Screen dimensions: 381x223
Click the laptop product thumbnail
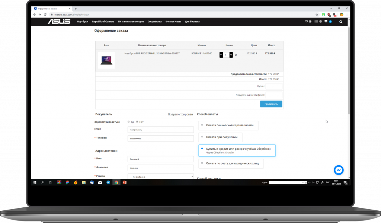(106, 60)
